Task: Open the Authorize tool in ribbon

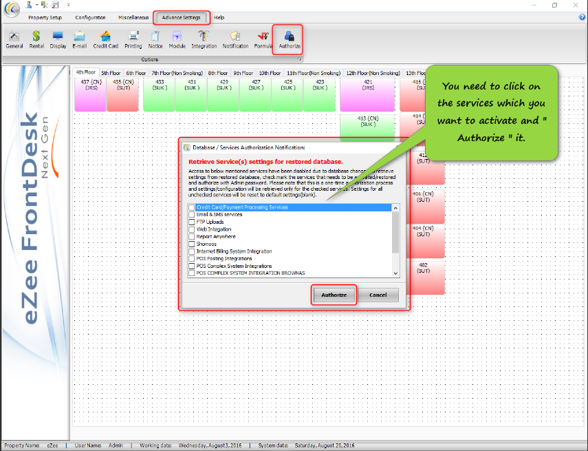Action: [289, 40]
